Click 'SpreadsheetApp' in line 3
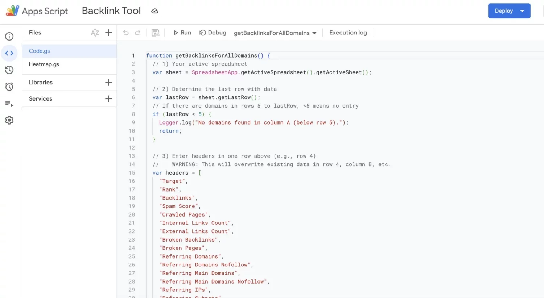This screenshot has width=544, height=298. [215, 72]
